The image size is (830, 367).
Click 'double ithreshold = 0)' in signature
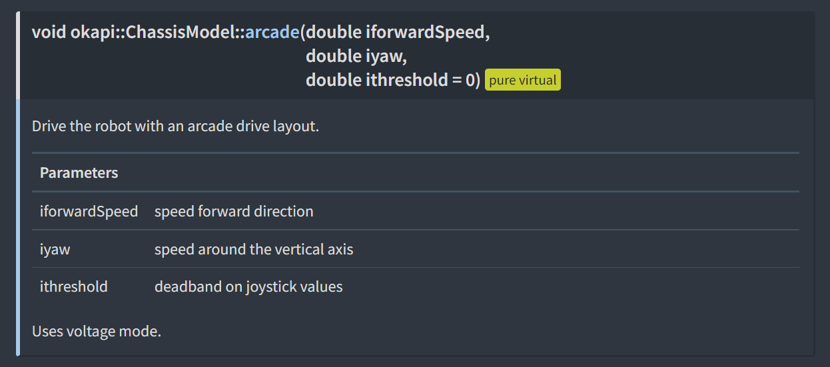[x=393, y=81]
